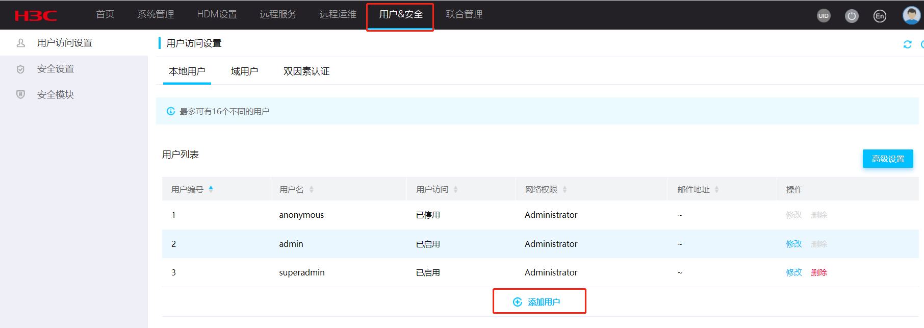The image size is (924, 328).
Task: Click the security module sidebar icon
Action: click(20, 94)
